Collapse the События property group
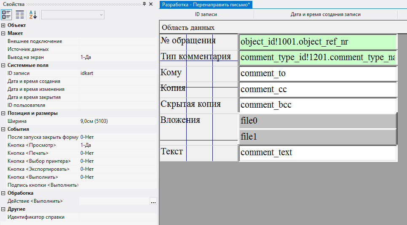The height and width of the screenshot is (225, 407). 3,129
